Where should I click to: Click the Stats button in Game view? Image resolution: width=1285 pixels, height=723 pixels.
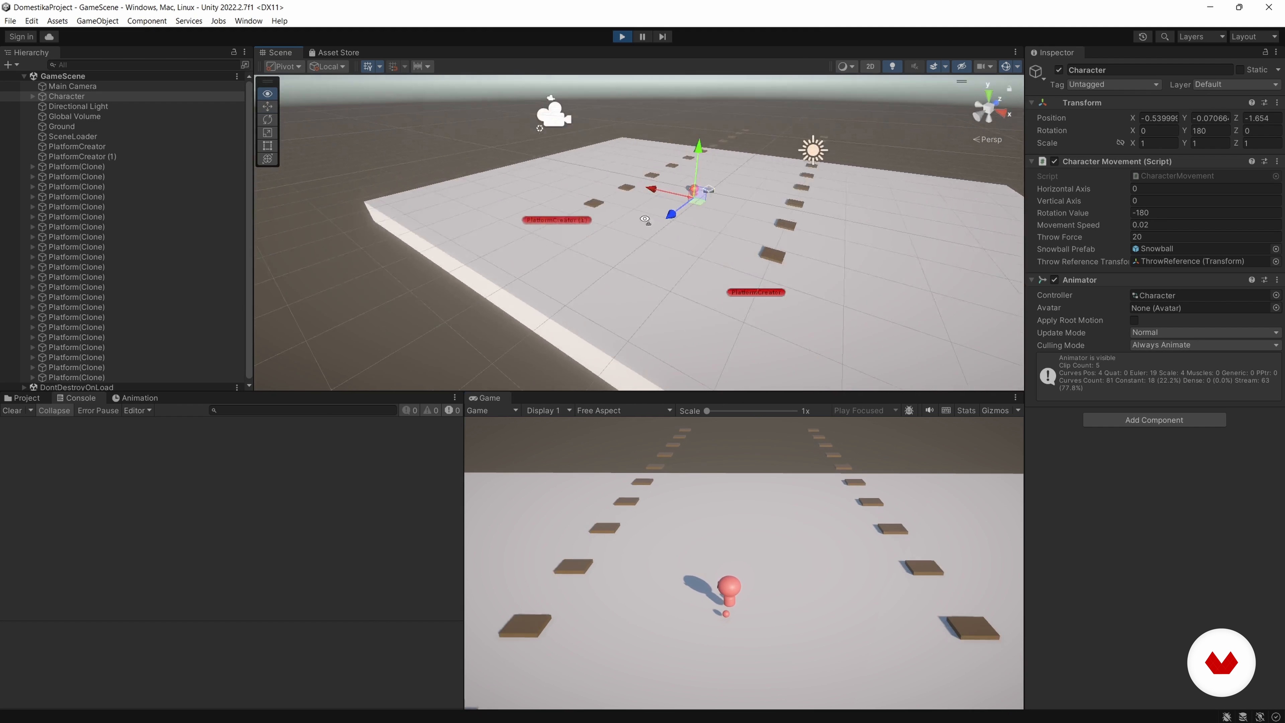click(x=966, y=410)
